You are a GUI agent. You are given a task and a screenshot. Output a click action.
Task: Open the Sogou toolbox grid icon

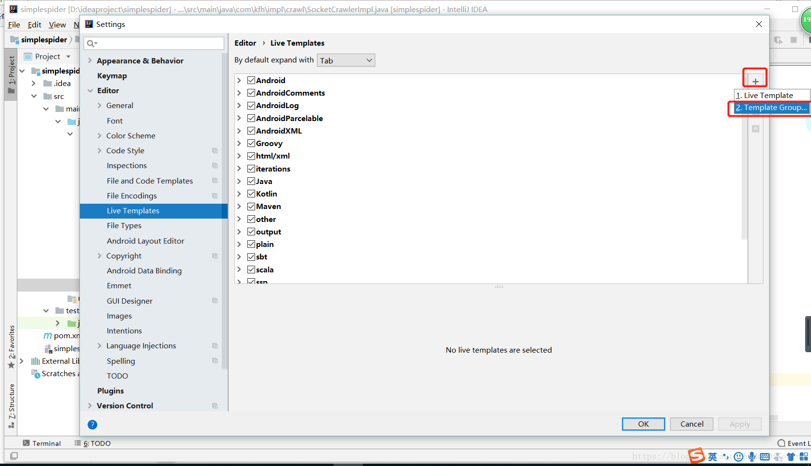click(x=803, y=456)
